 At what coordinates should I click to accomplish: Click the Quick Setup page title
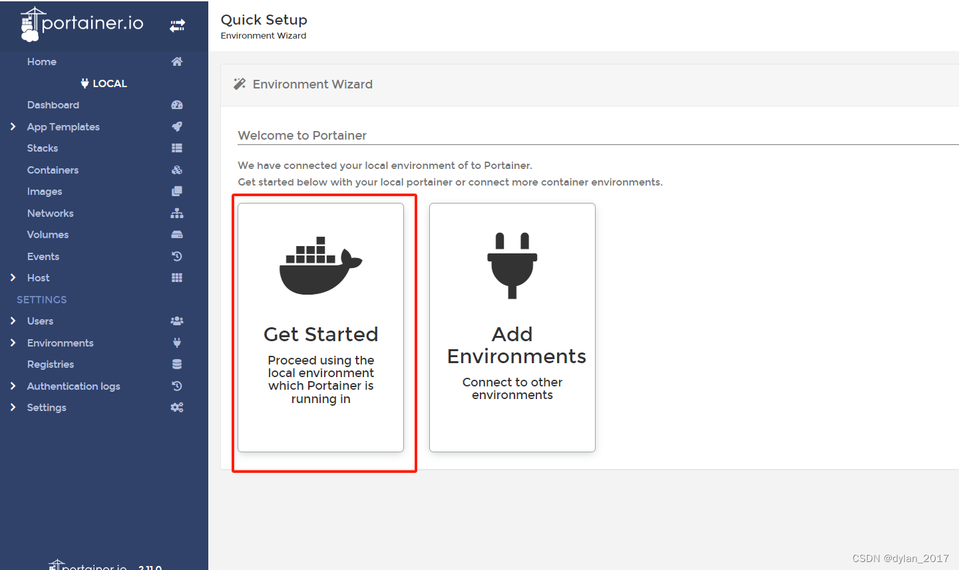click(264, 20)
